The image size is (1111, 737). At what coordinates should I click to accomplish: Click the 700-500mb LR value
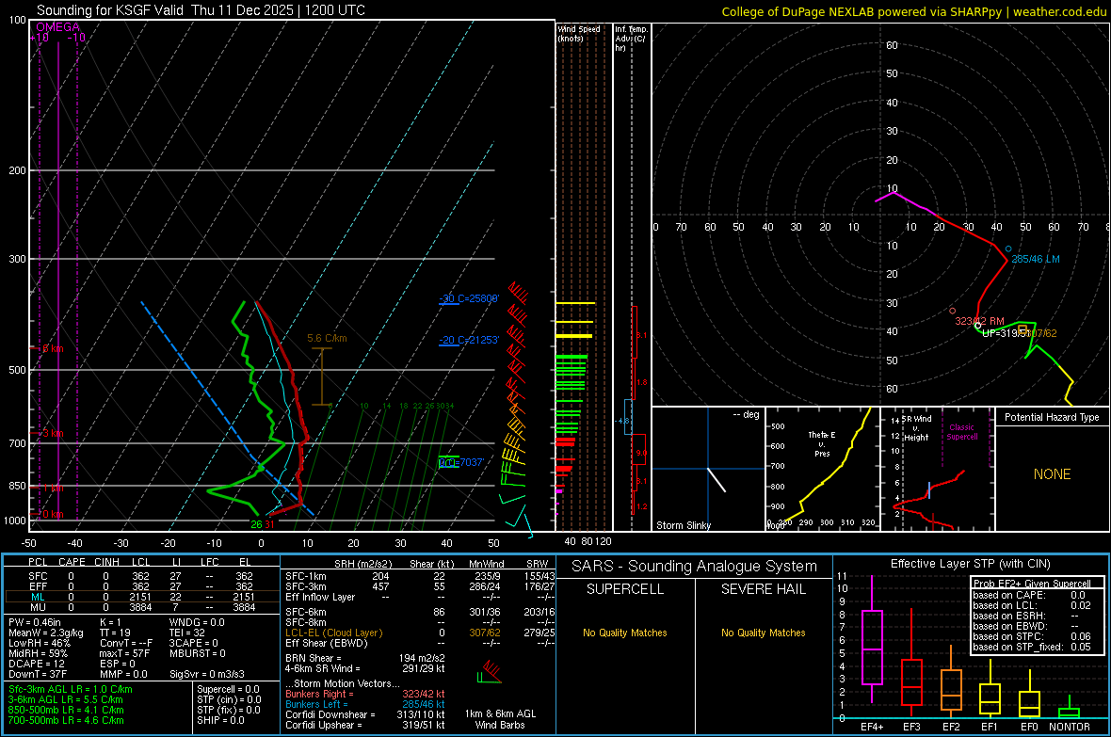66,720
